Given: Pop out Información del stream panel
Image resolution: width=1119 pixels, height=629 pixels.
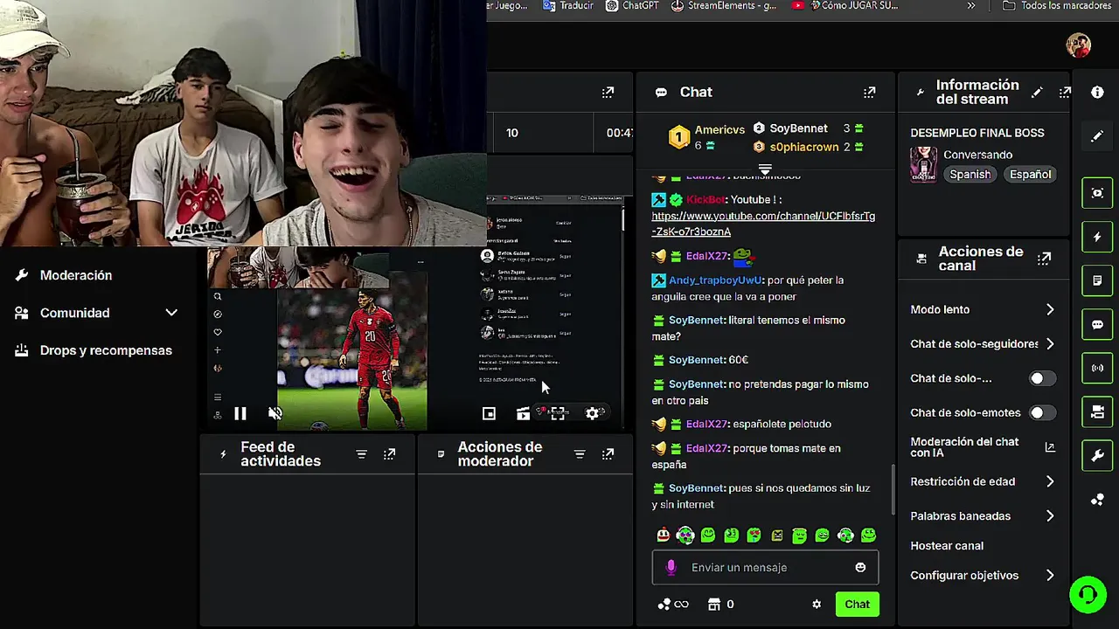Looking at the screenshot, I should [x=1065, y=92].
